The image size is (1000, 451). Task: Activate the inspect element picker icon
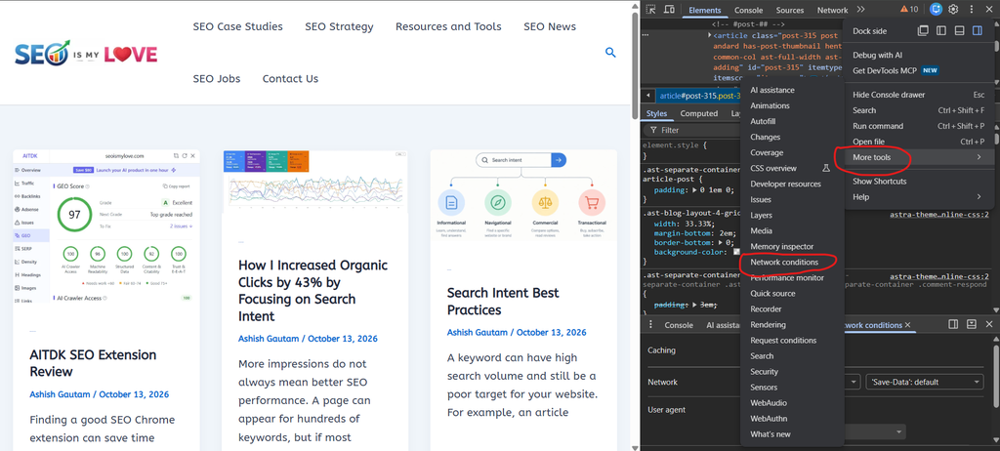pos(651,10)
